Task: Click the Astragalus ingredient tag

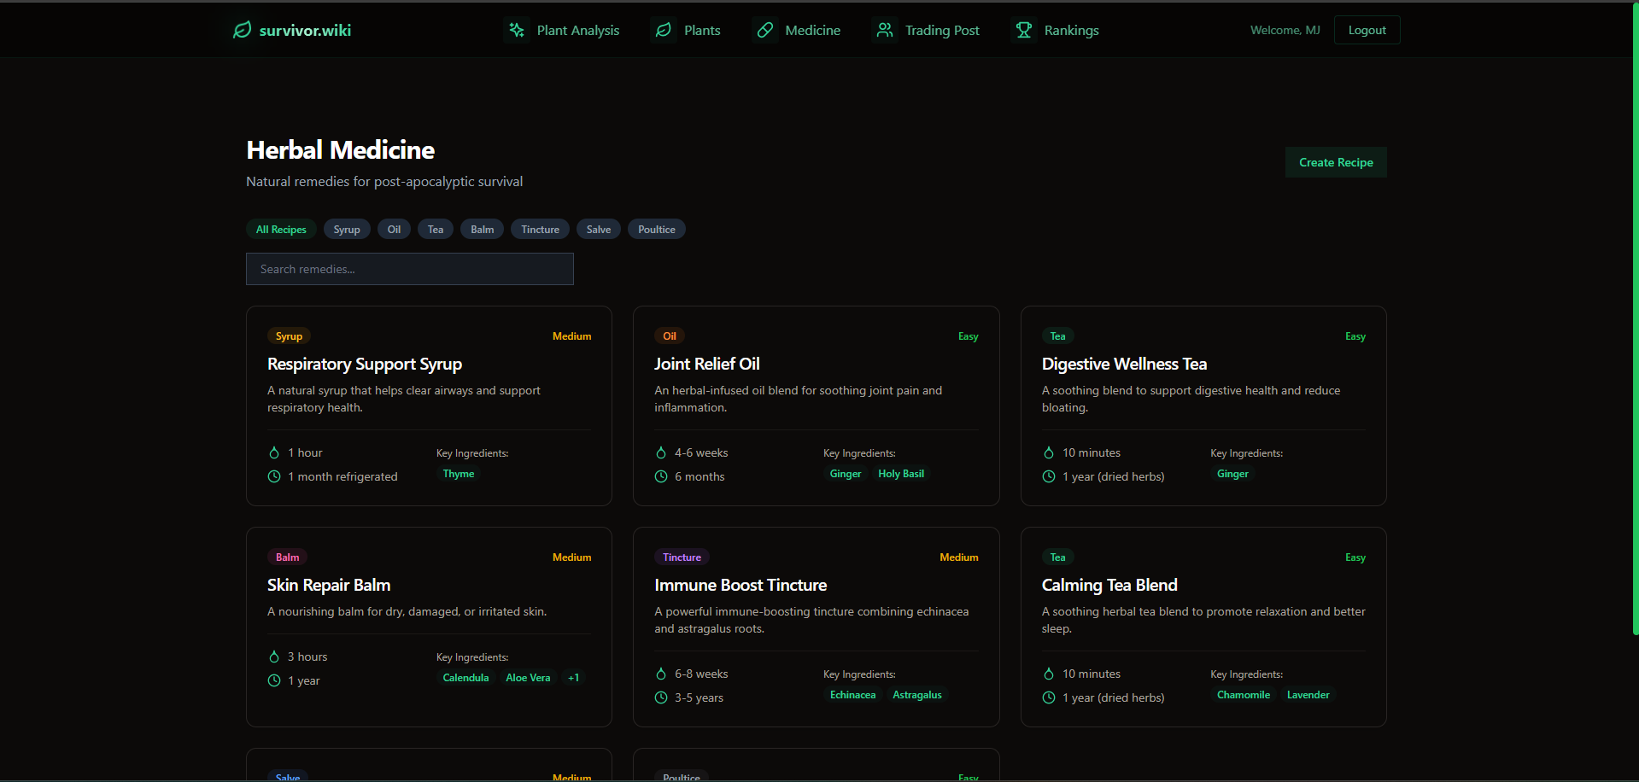Action: 917,695
